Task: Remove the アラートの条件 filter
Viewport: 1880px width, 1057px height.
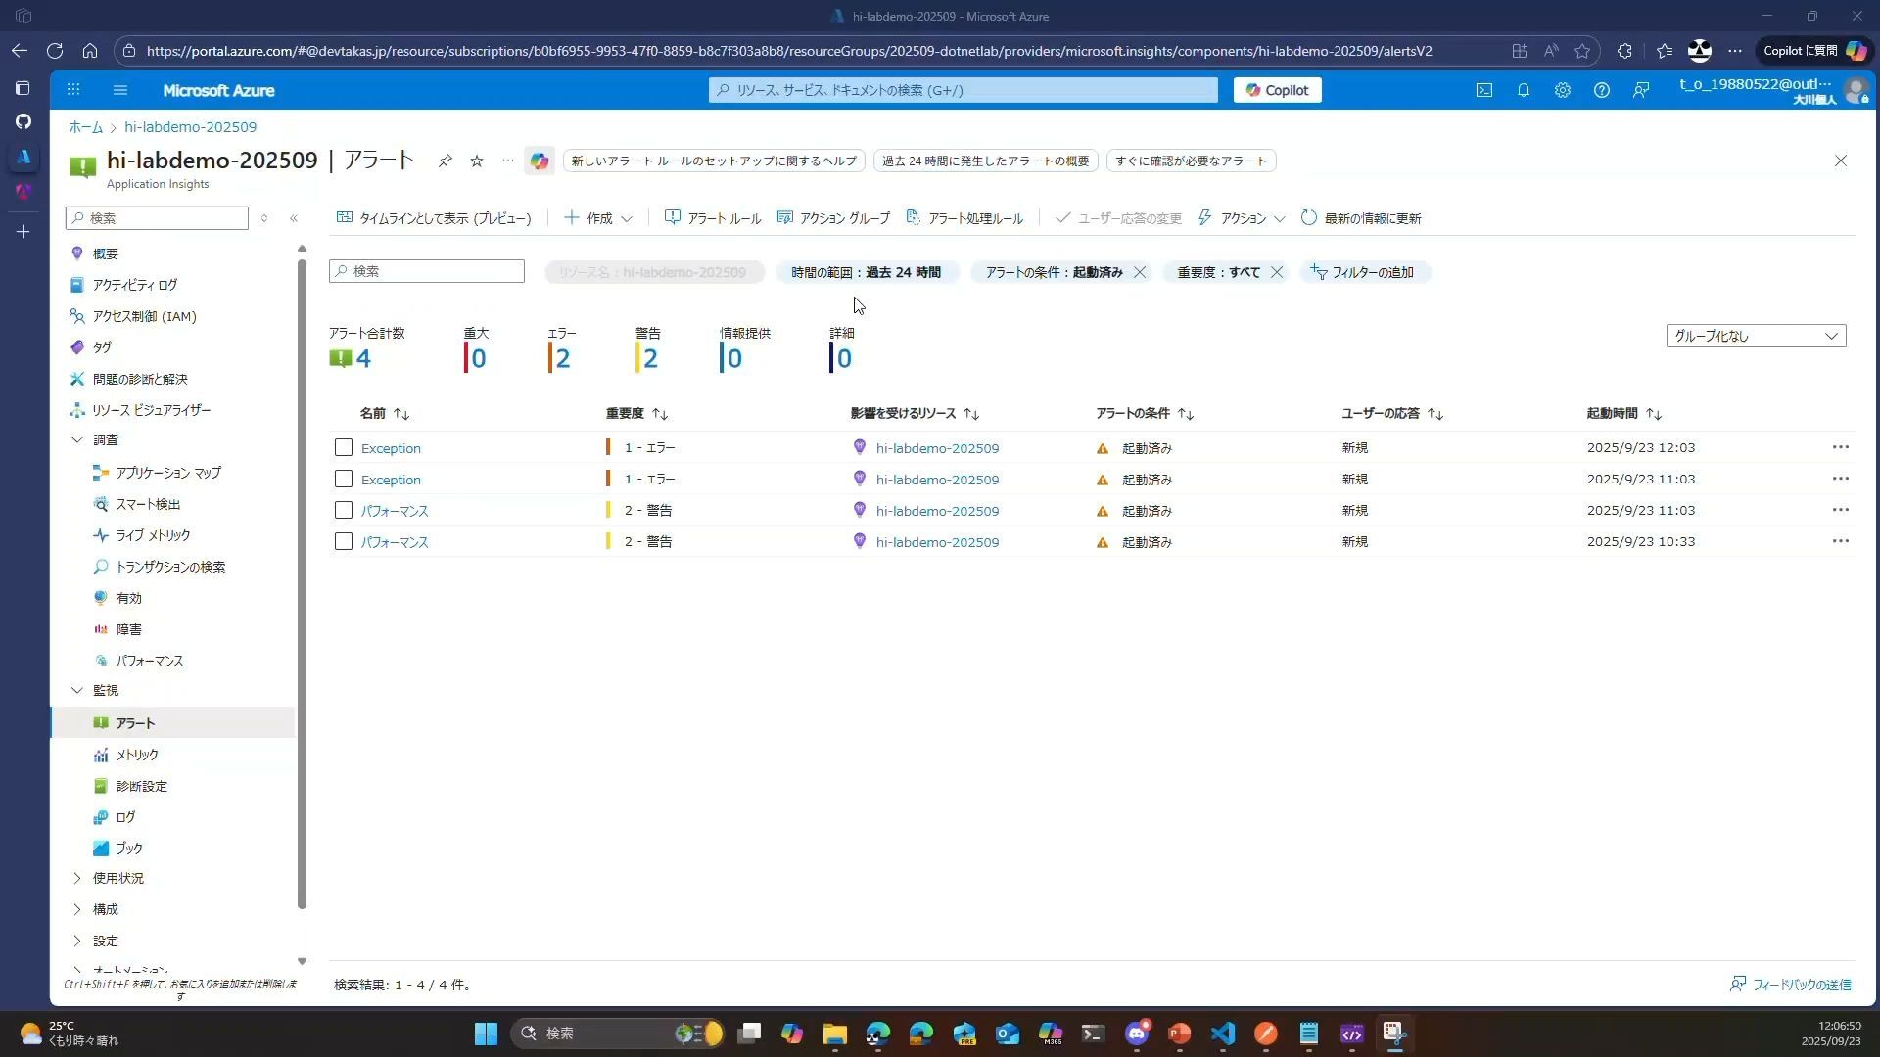Action: 1140,272
